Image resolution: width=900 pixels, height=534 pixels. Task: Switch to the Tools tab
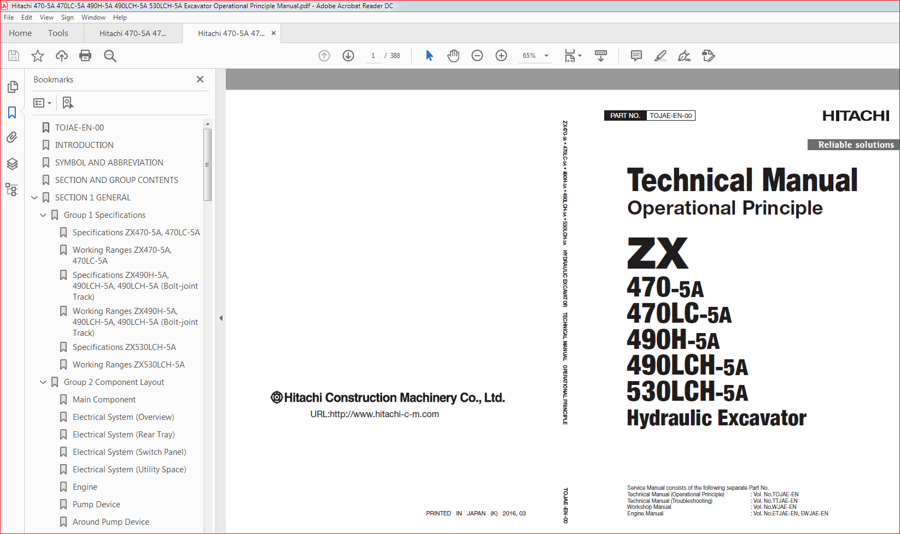[58, 33]
